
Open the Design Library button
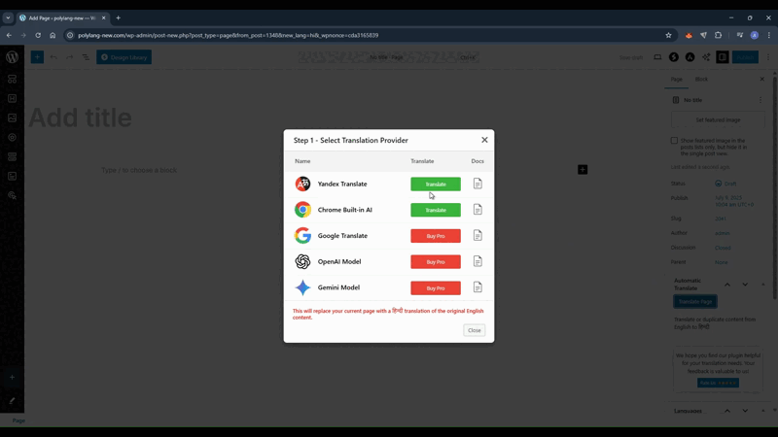point(124,57)
